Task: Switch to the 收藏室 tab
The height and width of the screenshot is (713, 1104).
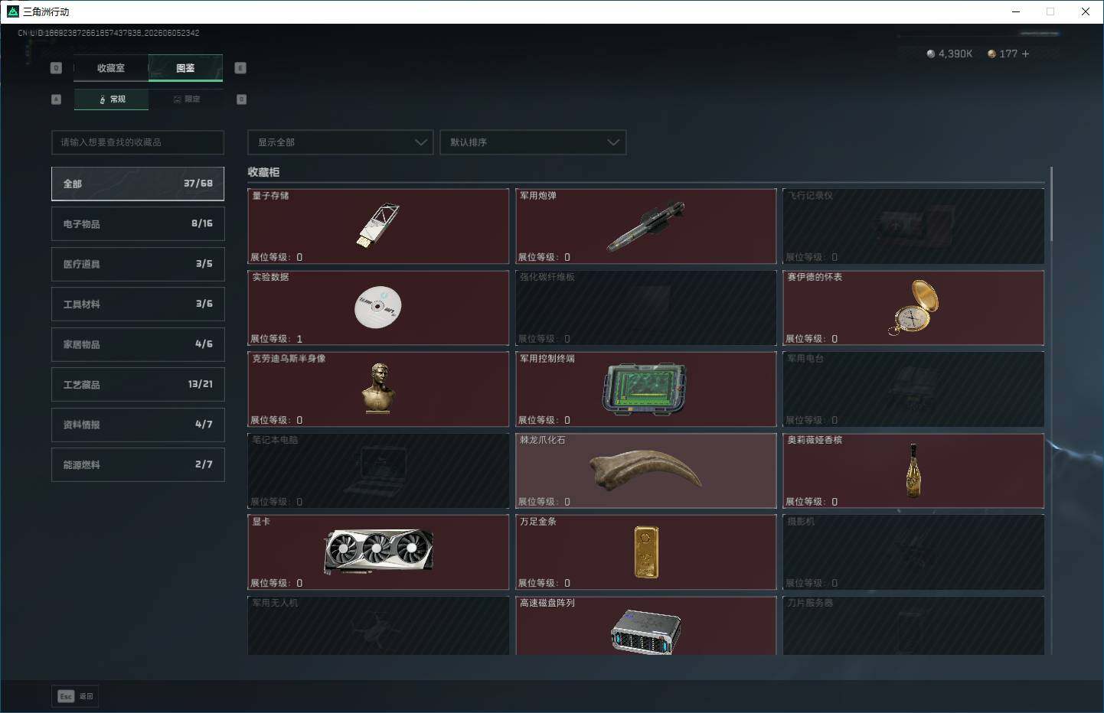Action: [111, 68]
